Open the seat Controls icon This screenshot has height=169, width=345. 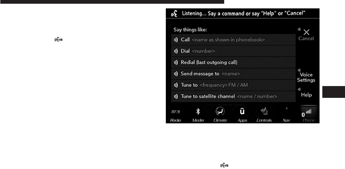(x=264, y=111)
